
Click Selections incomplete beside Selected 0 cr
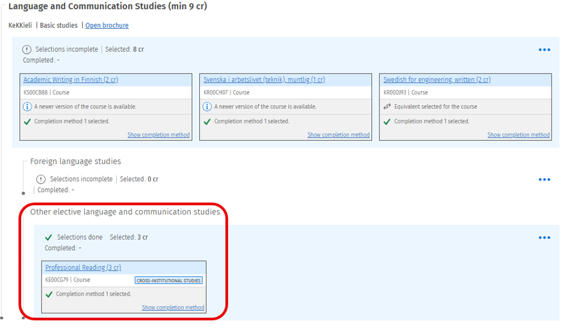81,179
